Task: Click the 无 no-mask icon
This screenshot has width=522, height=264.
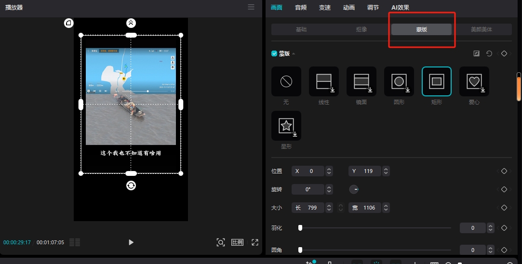Action: pos(286,81)
